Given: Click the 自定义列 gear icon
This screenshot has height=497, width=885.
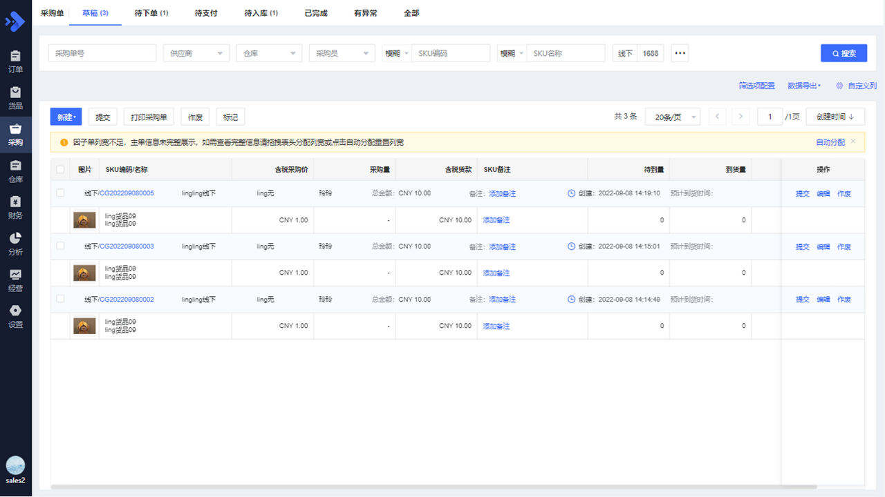Looking at the screenshot, I should [x=839, y=86].
